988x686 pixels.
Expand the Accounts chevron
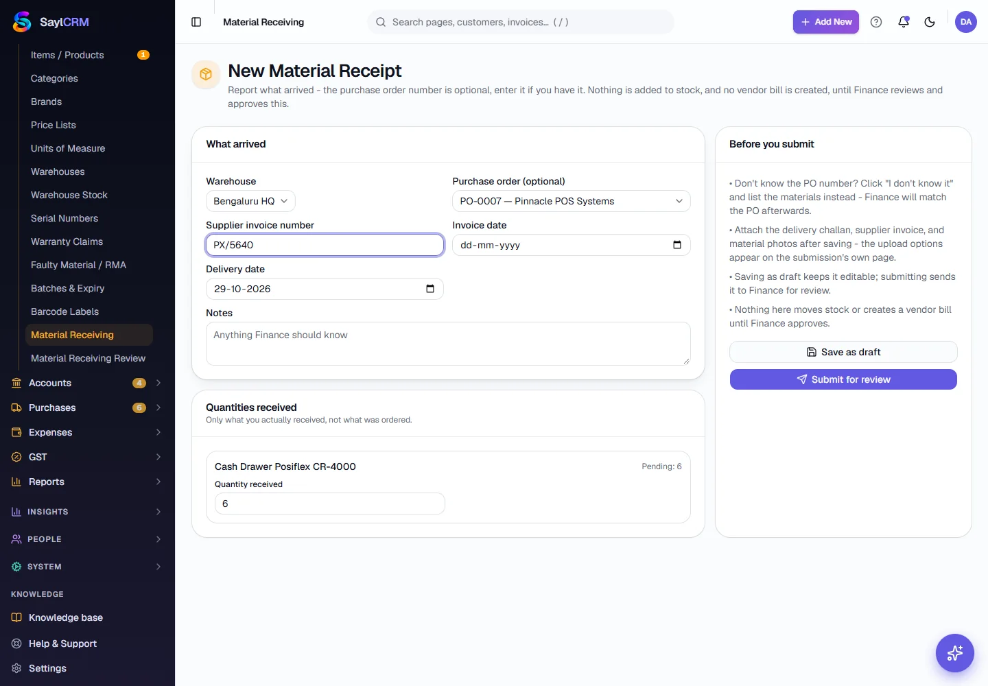[158, 383]
